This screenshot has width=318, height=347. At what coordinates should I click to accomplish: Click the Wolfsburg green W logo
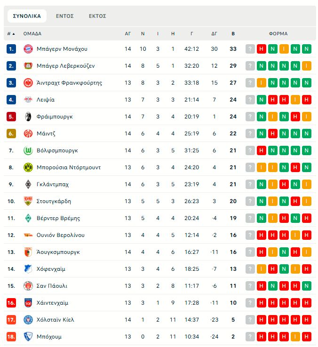[x=28, y=150]
